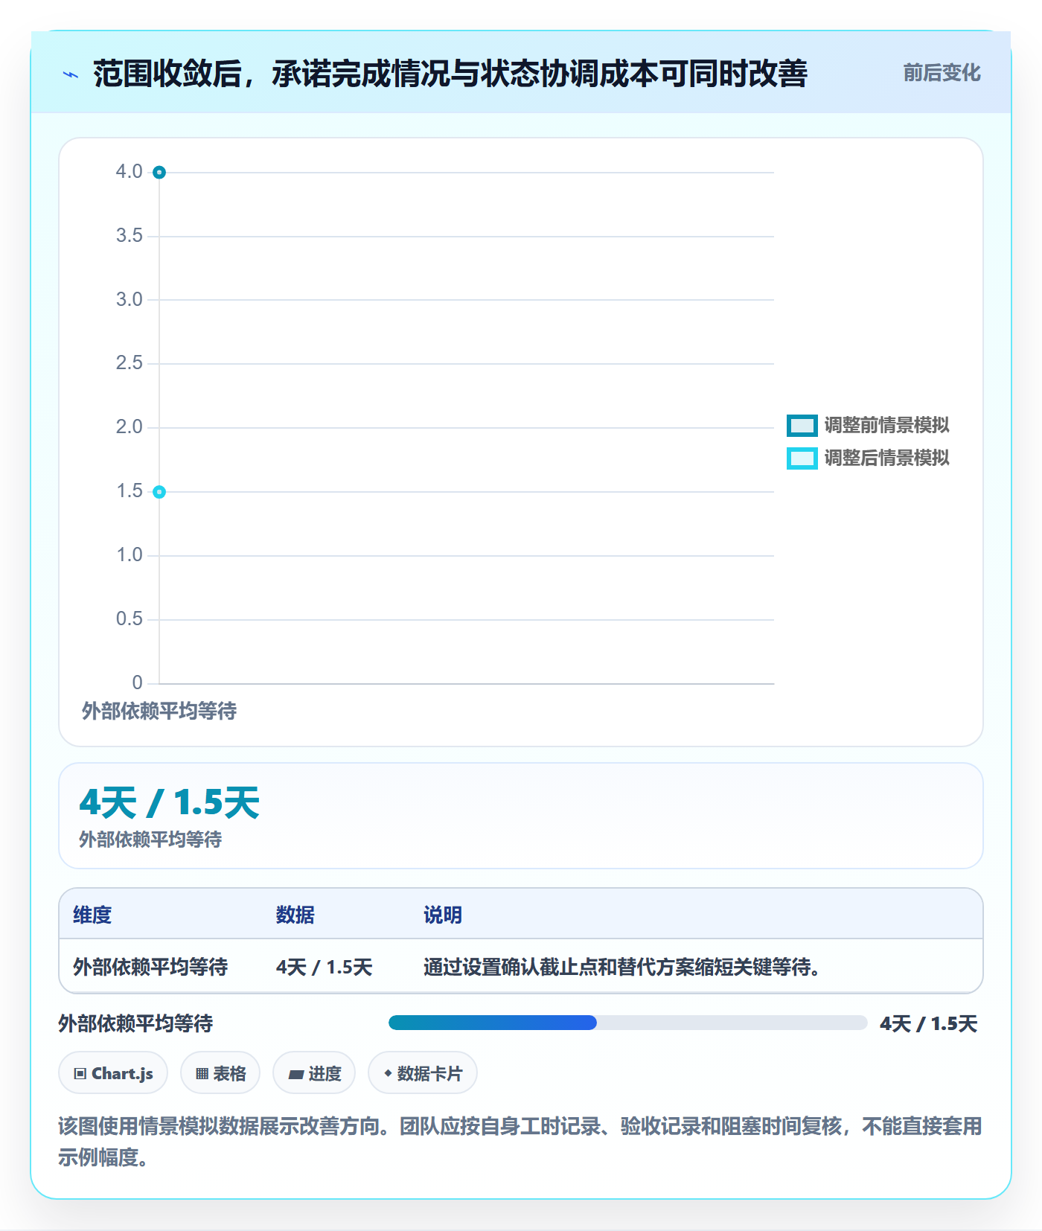Click the 3.0 y-axis tick label
The width and height of the screenshot is (1042, 1231).
click(129, 300)
